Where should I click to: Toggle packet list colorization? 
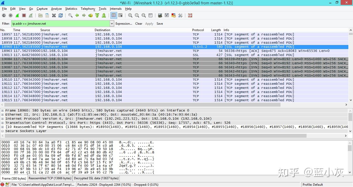tap(114, 15)
